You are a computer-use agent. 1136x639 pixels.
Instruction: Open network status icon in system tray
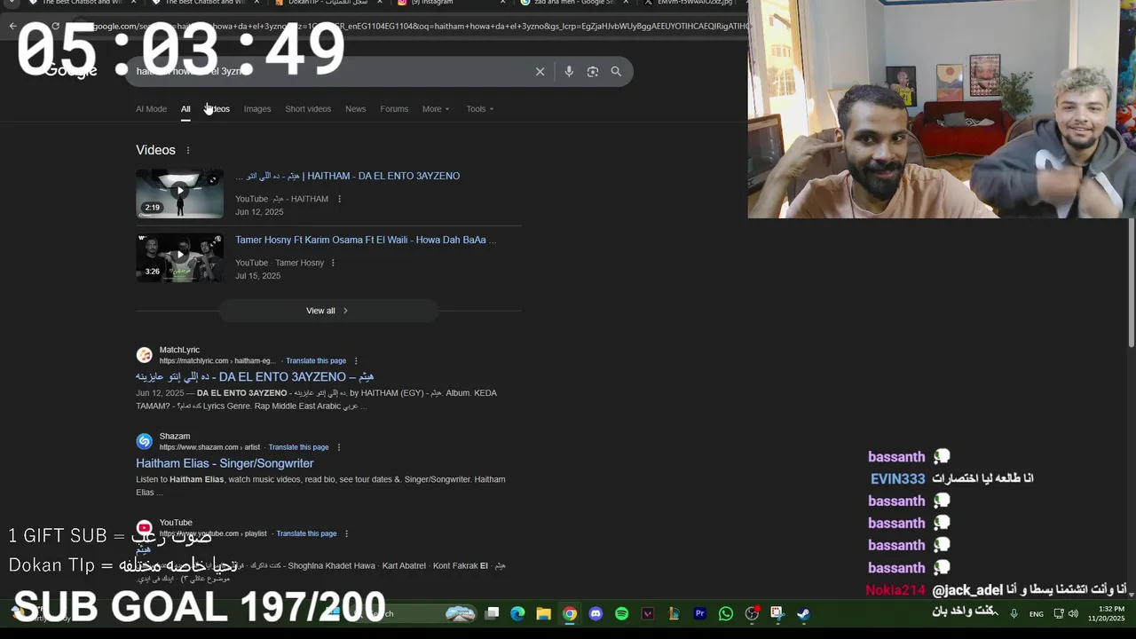coord(1059,613)
